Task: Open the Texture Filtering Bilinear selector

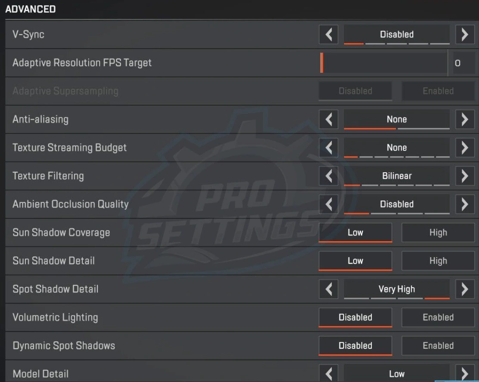Action: [x=396, y=176]
